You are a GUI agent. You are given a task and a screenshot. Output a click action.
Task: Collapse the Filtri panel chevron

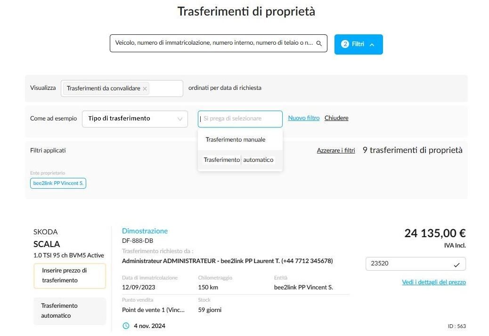coord(372,45)
